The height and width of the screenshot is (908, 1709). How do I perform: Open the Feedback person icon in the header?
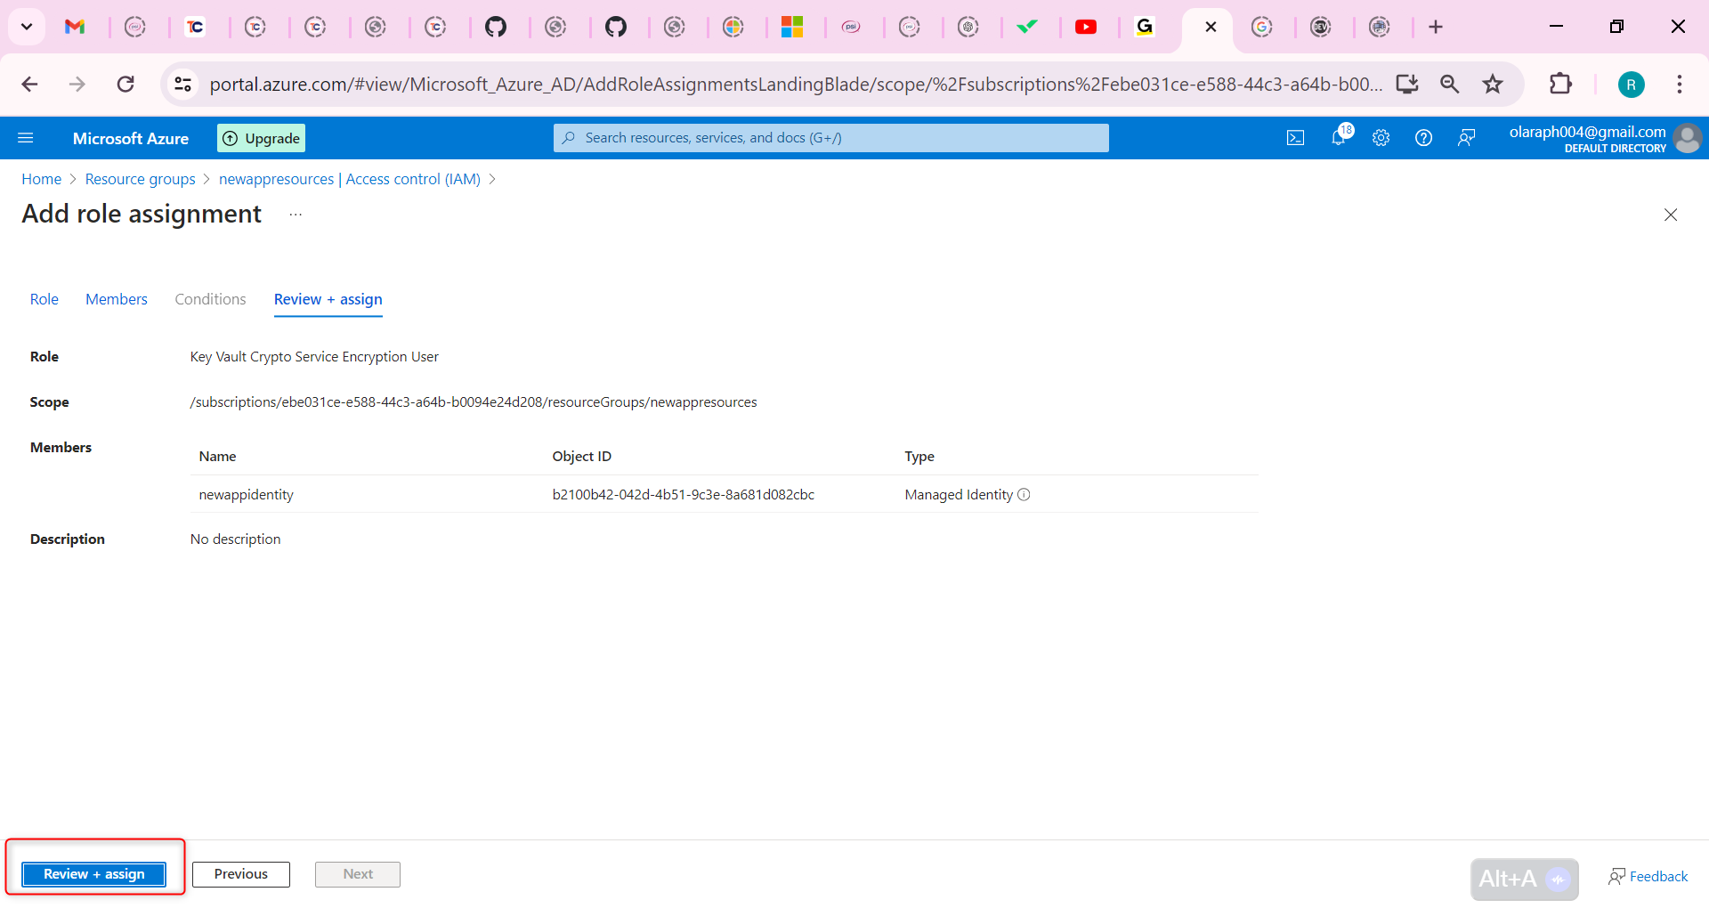1467,137
